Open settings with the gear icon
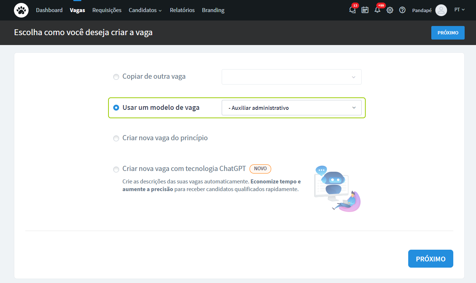 [x=390, y=10]
